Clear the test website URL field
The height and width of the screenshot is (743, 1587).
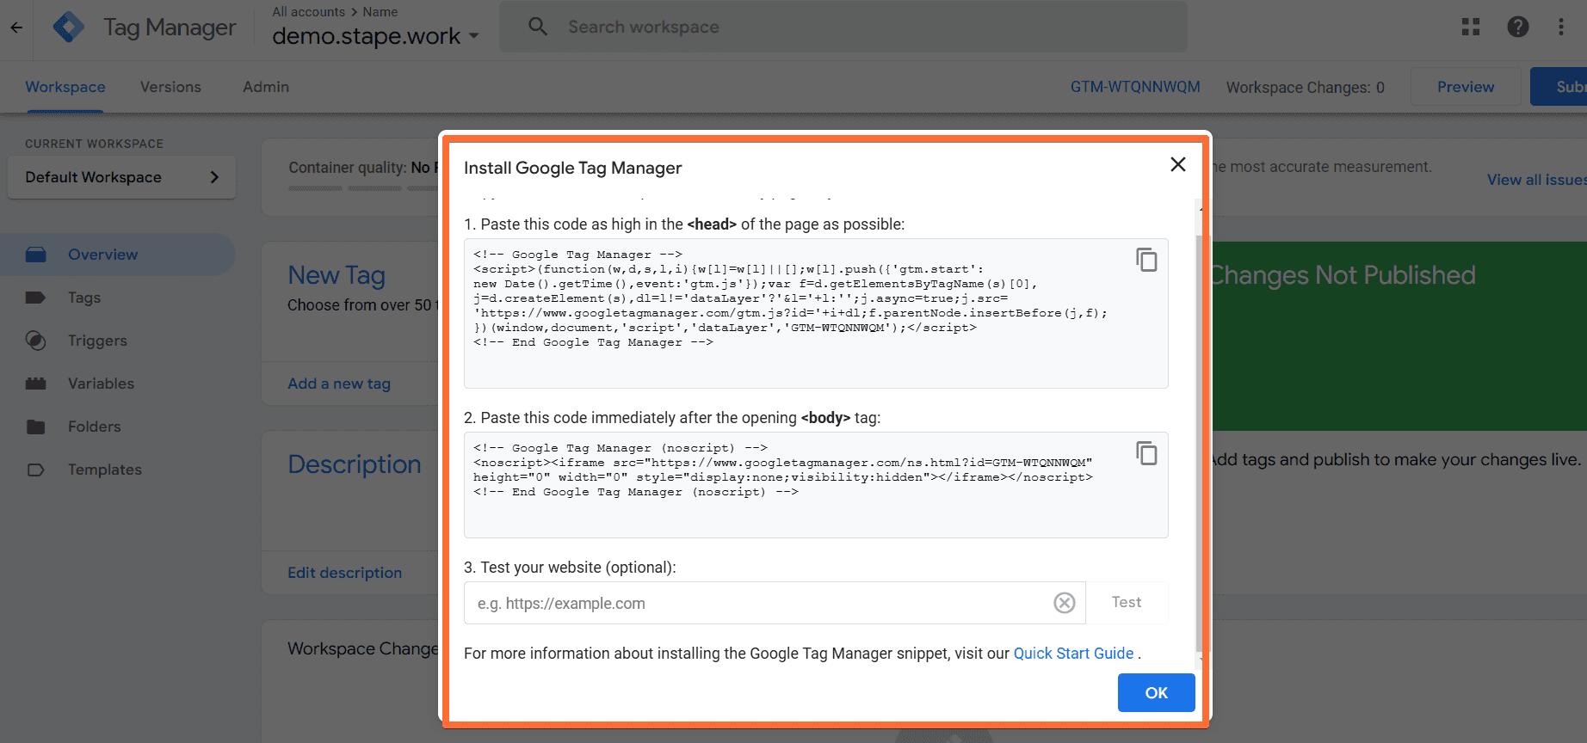(x=1065, y=603)
